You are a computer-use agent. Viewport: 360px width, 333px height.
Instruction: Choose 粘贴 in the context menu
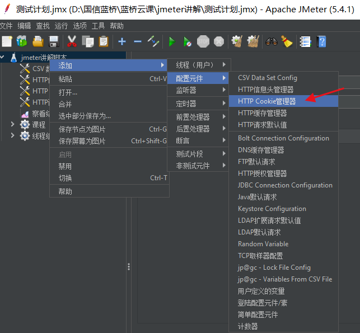(109, 79)
